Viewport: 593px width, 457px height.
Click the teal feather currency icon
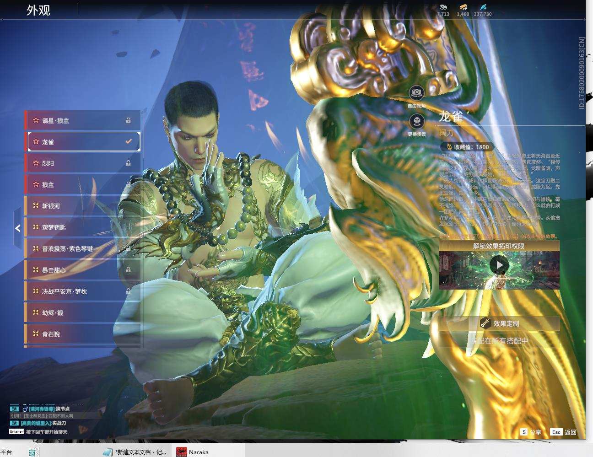(483, 7)
